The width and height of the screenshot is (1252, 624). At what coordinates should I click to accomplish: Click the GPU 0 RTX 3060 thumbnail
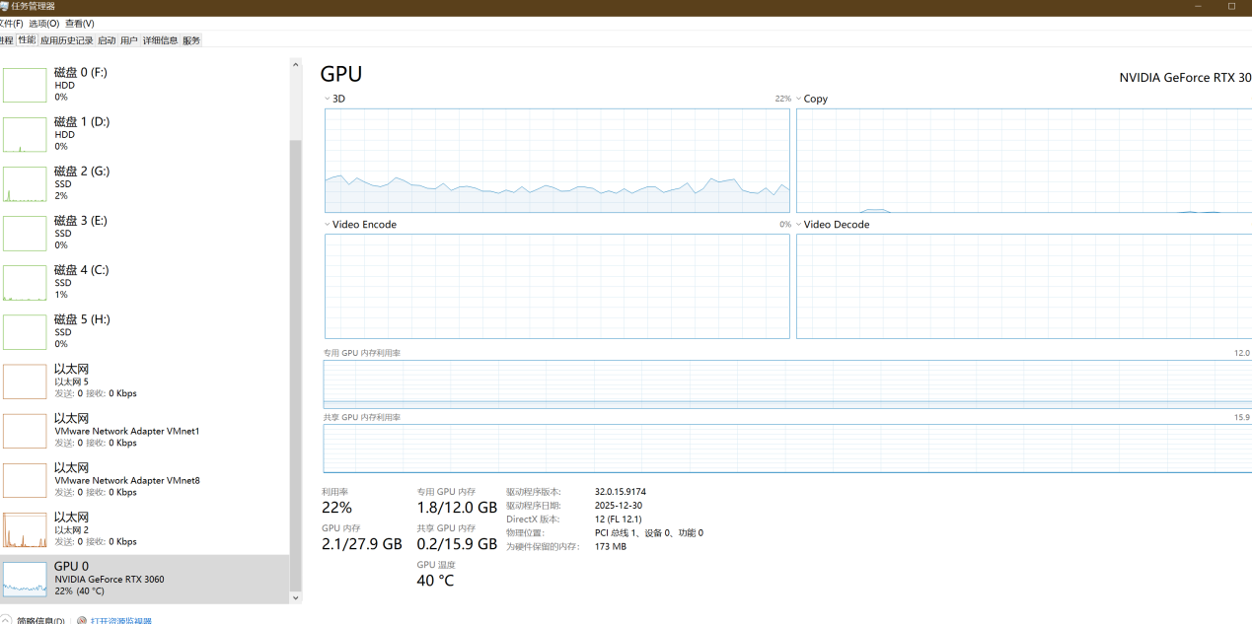tap(25, 579)
